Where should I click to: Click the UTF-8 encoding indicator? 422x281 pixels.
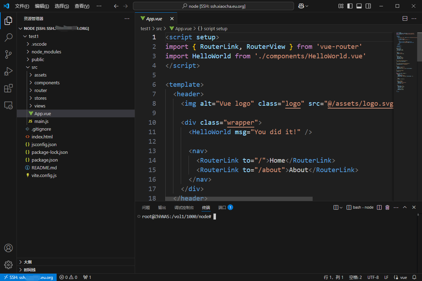pyautogui.click(x=373, y=277)
